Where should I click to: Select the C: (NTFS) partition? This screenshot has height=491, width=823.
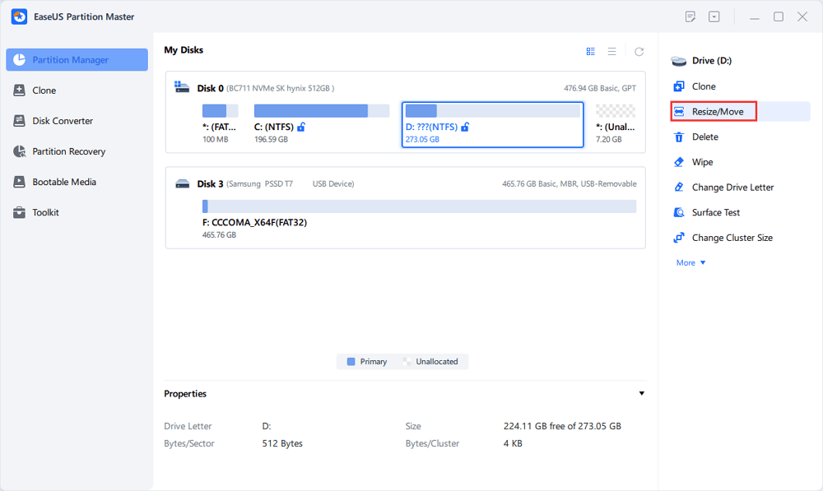pos(321,124)
